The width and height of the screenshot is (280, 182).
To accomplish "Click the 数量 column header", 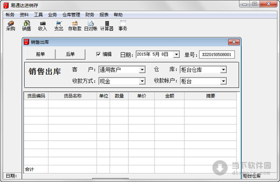I will tap(119, 96).
